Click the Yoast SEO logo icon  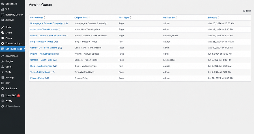click(3, 95)
